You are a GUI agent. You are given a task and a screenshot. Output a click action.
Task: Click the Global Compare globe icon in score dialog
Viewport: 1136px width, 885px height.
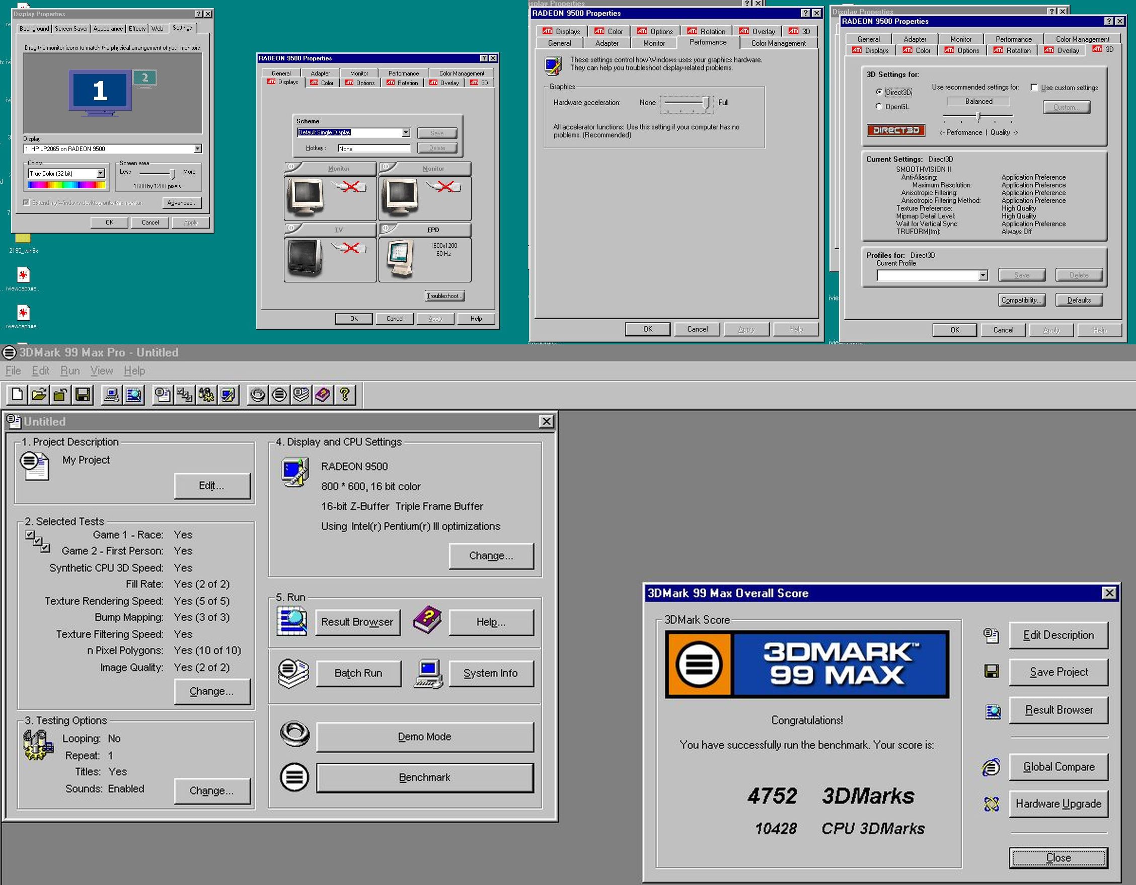point(991,767)
